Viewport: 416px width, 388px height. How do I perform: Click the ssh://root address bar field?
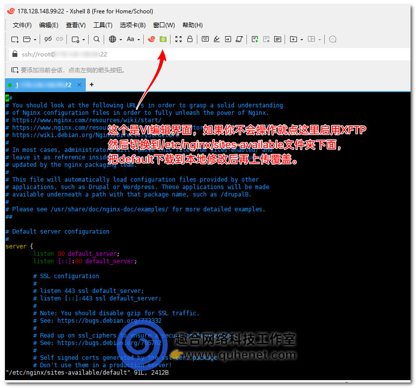pyautogui.click(x=210, y=54)
